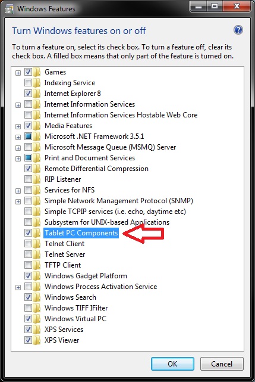Uncheck the XPS Viewer checkbox
The width and height of the screenshot is (255, 382).
pos(28,340)
